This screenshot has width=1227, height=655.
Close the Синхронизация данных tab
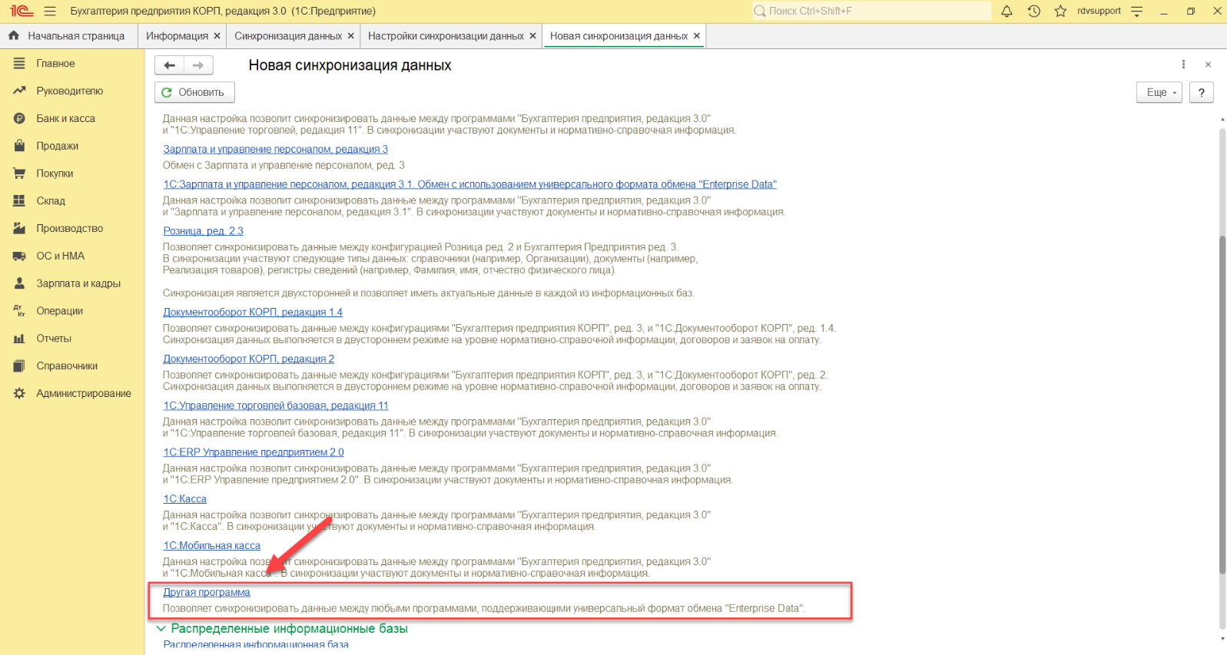[x=351, y=36]
